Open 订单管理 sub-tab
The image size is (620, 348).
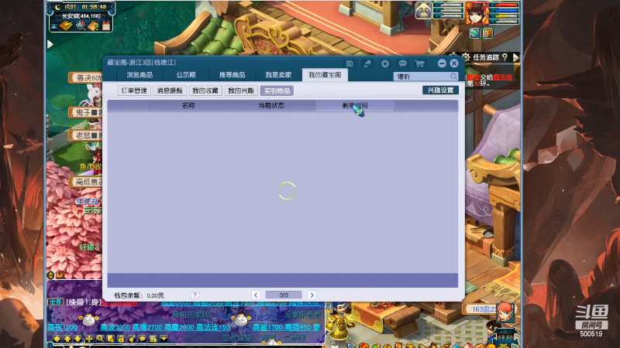(134, 90)
